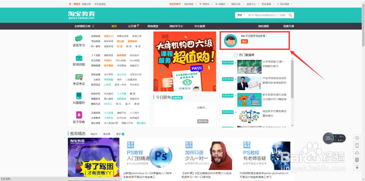This screenshot has height=181, width=365.
Task: Go to 我的课程
Action: pos(263,26)
